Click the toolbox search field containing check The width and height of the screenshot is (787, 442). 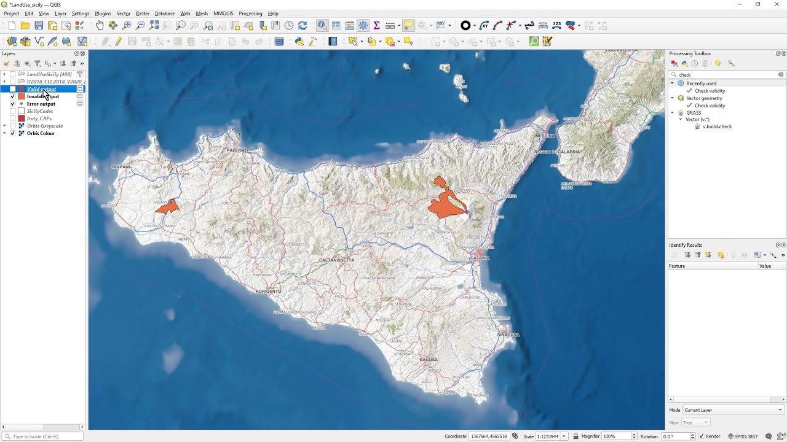(x=727, y=74)
